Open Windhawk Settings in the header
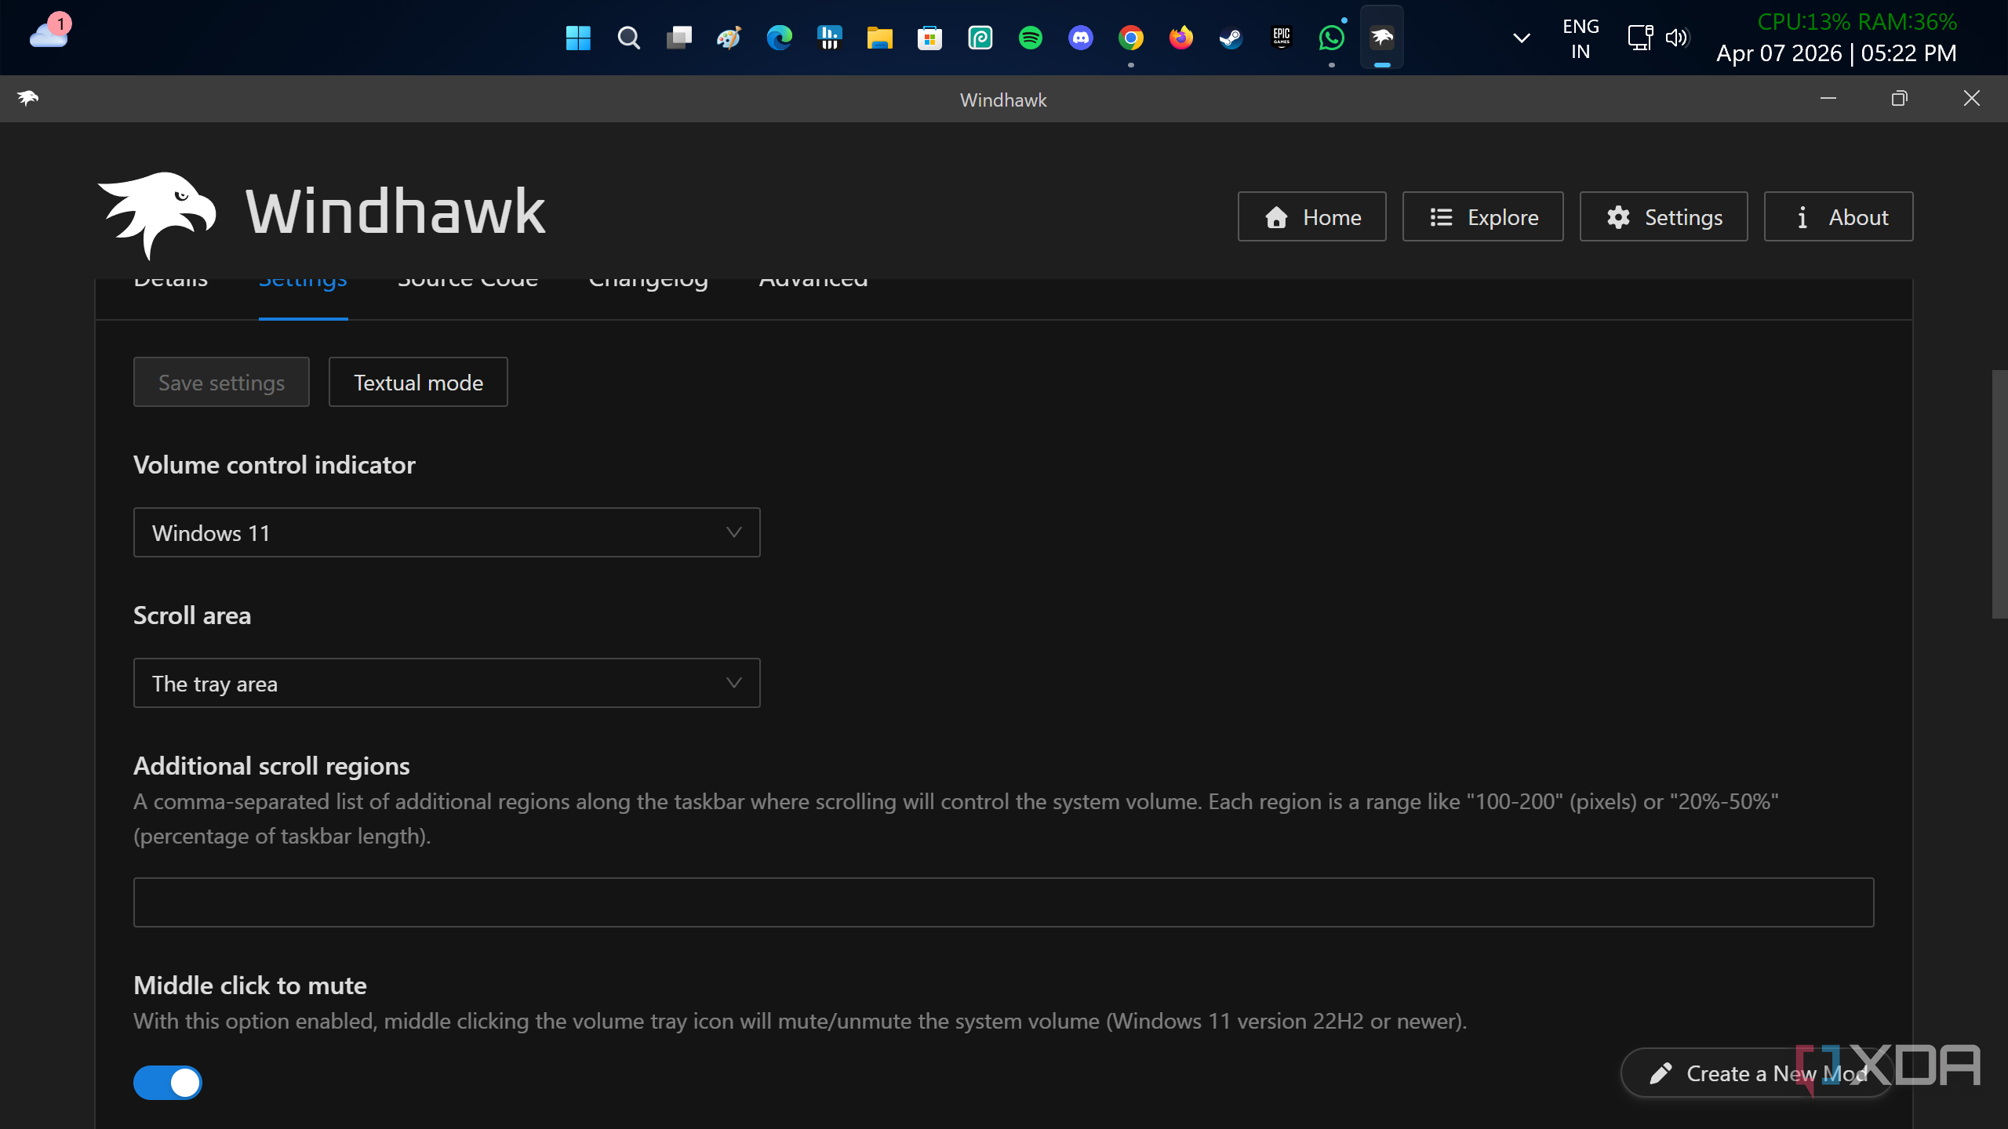Screen dimensions: 2008x1129 click(x=1664, y=216)
